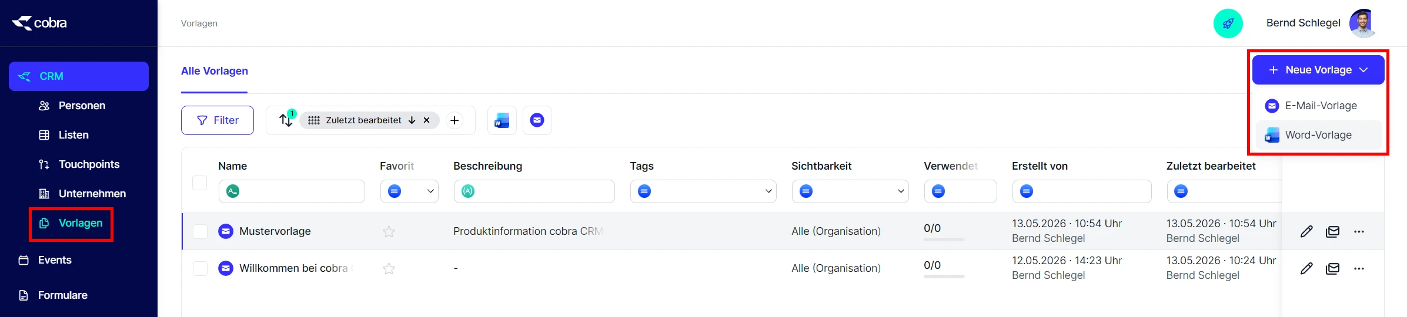Click the Bernd Schlegel user name
The image size is (1407, 317).
[1304, 23]
